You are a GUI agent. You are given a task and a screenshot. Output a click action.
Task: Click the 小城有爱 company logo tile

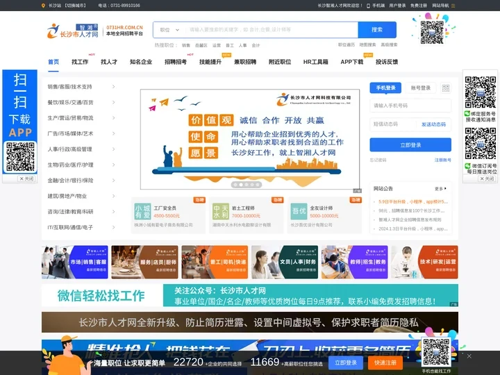pos(142,211)
